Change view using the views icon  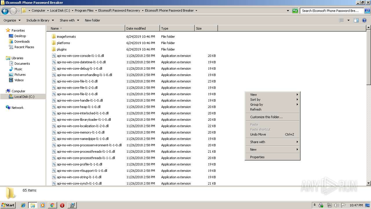click(341, 20)
